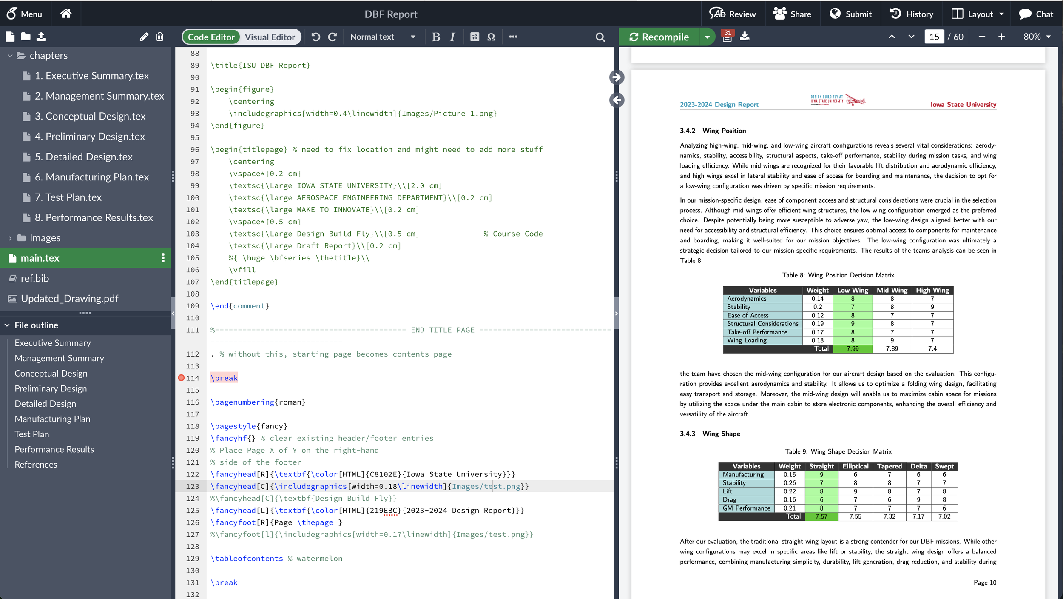Download the PDF

(745, 37)
